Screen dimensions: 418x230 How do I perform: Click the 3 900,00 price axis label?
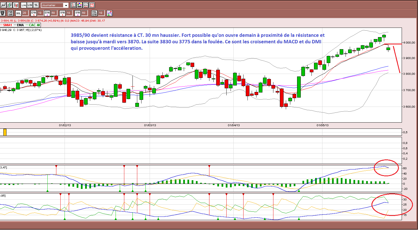pos(409,58)
